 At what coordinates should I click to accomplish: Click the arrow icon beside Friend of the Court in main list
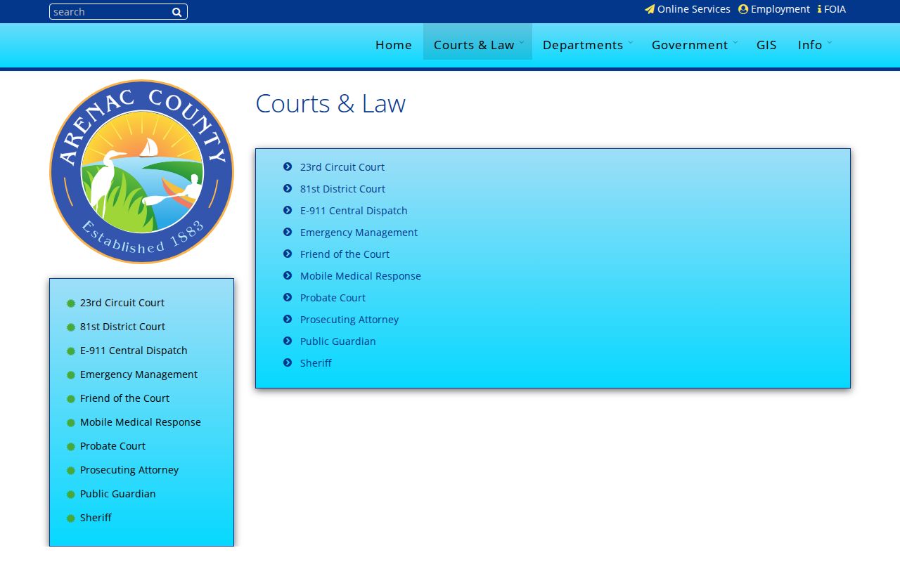tap(288, 254)
